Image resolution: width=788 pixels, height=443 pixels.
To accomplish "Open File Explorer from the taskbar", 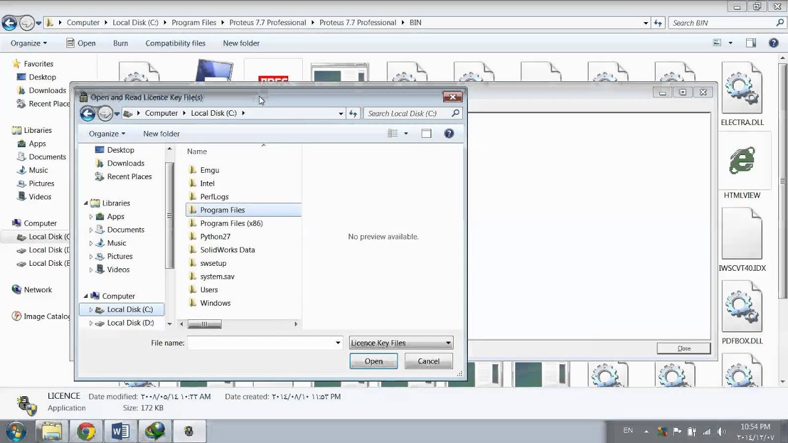I will click(52, 431).
